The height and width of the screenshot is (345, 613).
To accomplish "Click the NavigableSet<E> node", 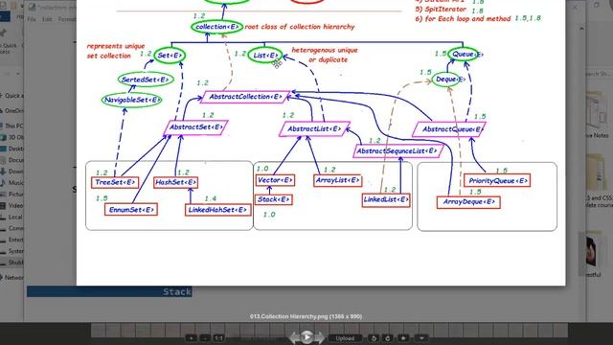I will coord(132,100).
